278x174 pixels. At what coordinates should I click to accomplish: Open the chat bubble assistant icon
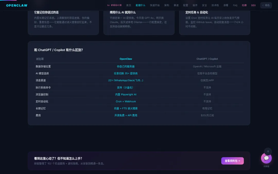(x=266, y=158)
